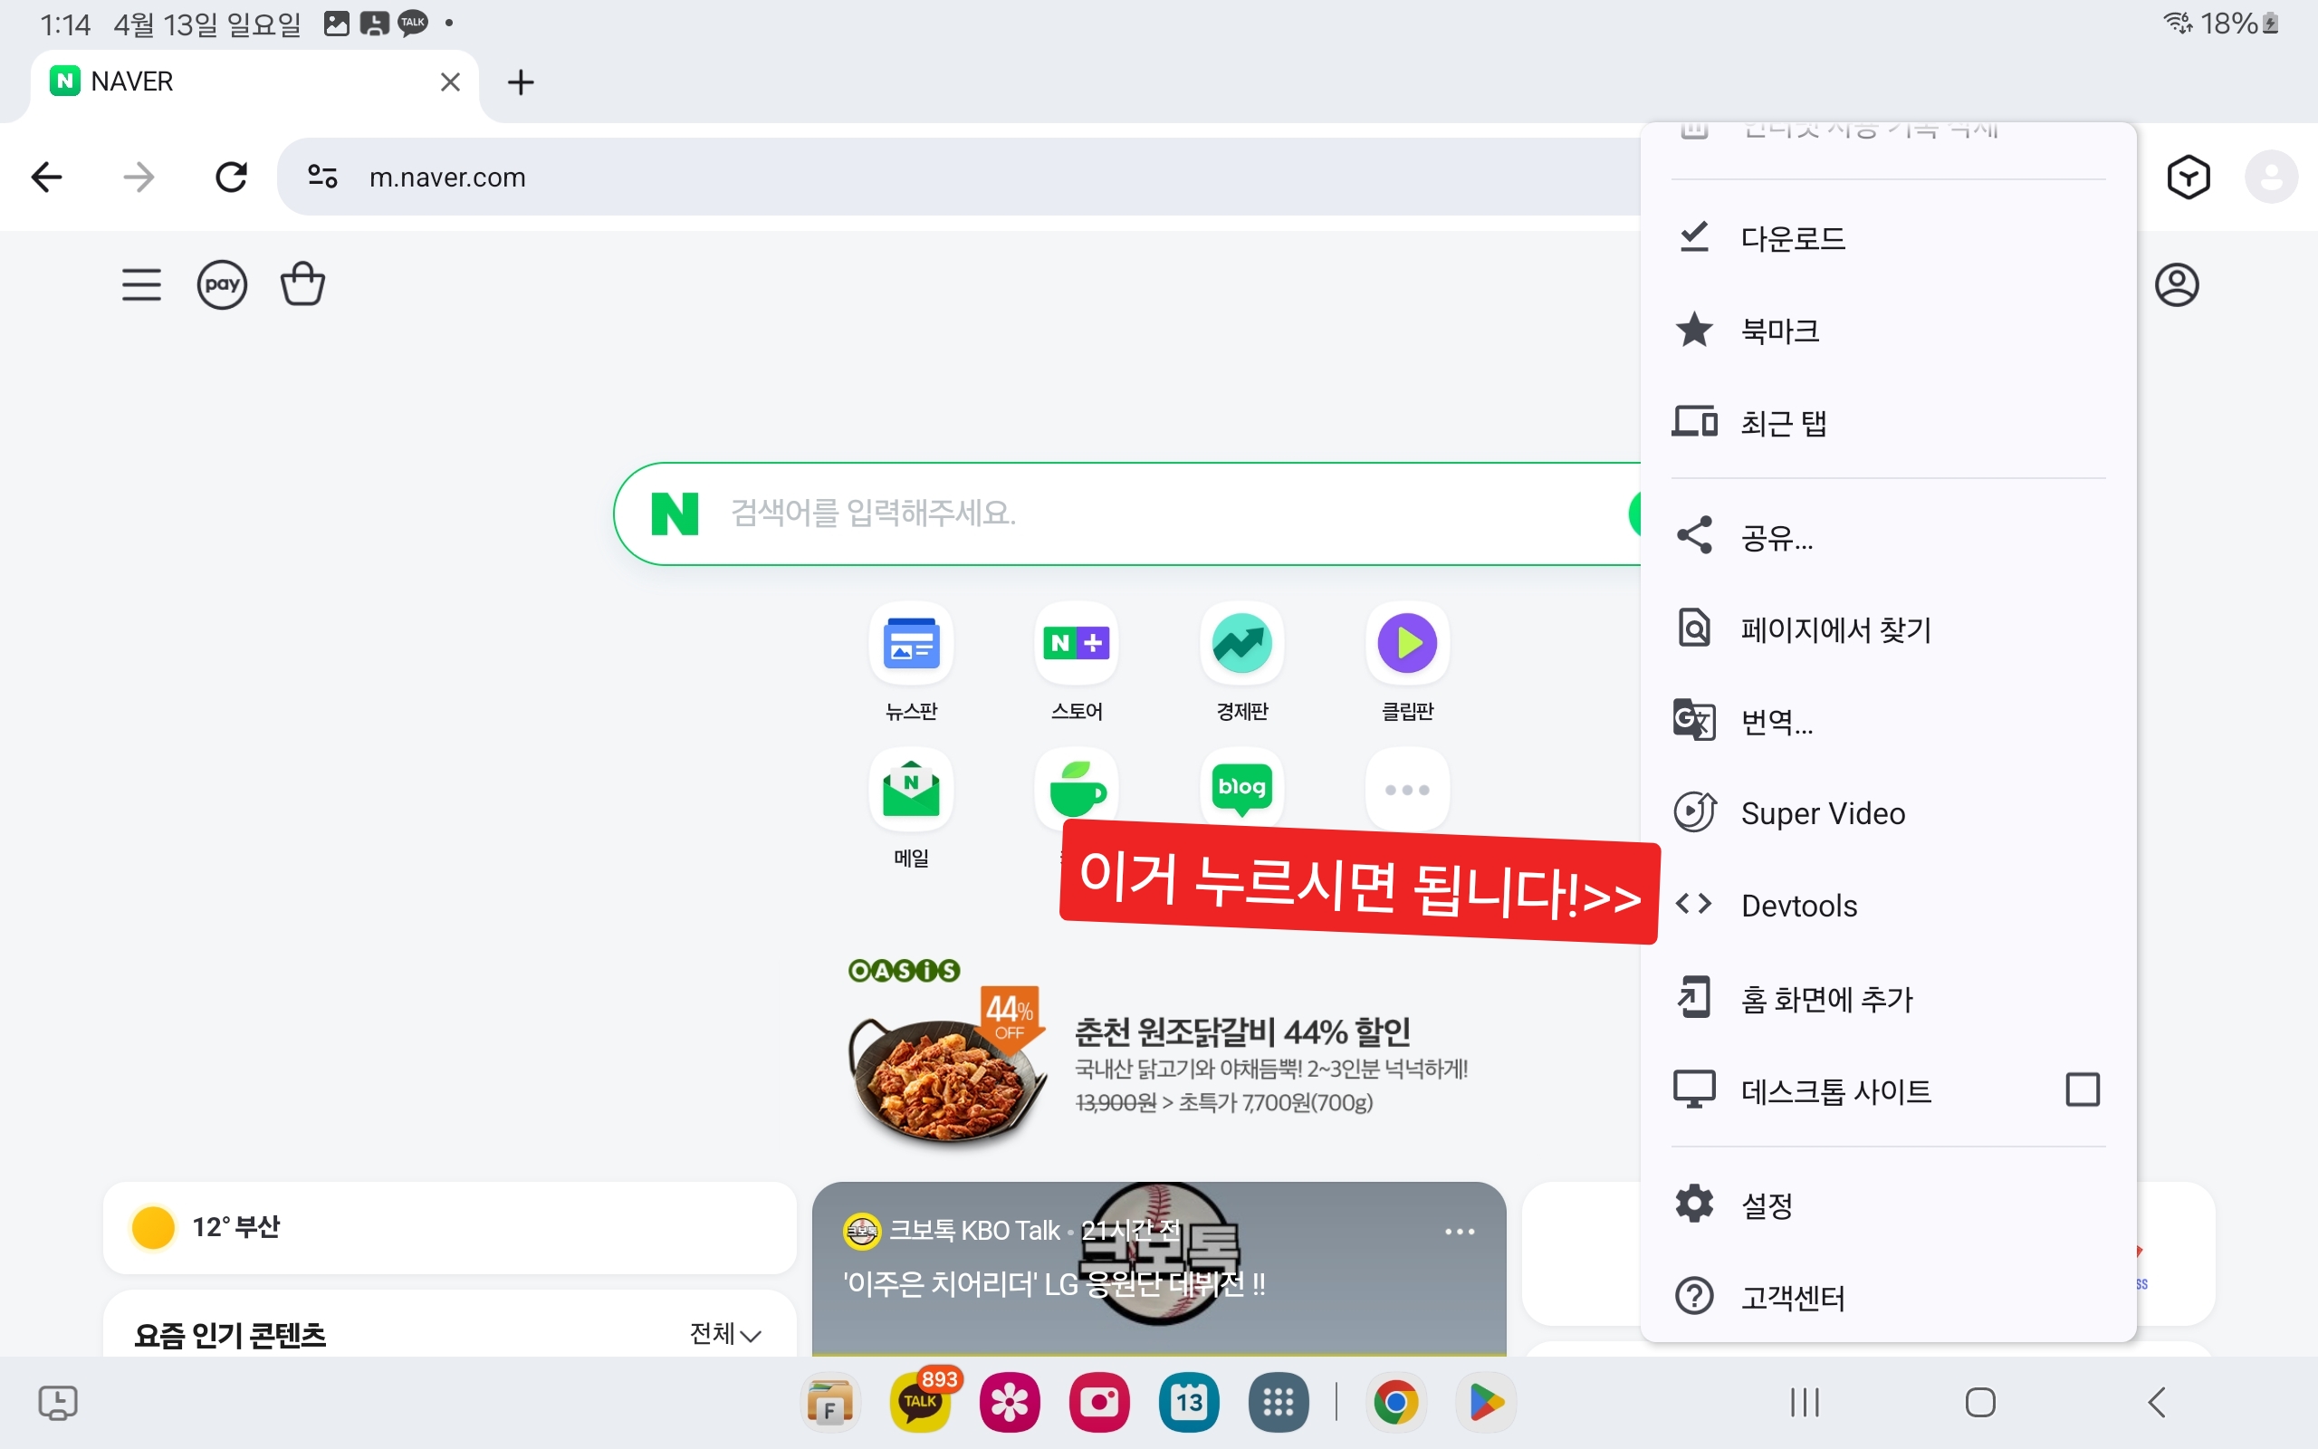Open 설정 from the menu

(1767, 1204)
